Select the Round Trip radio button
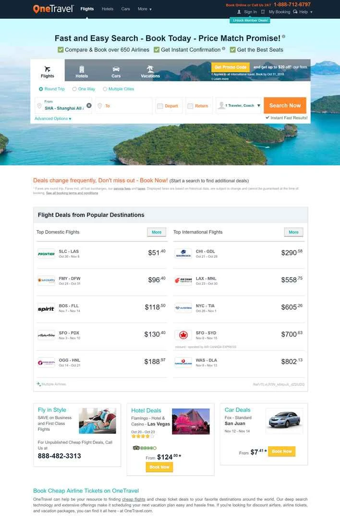The image size is (340, 516). [x=40, y=88]
